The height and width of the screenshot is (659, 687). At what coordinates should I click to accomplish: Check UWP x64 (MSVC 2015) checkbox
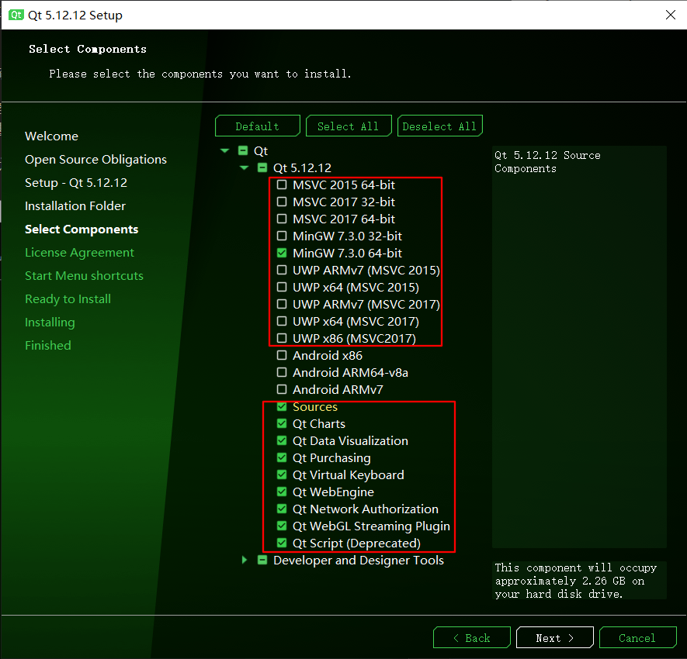(x=282, y=287)
